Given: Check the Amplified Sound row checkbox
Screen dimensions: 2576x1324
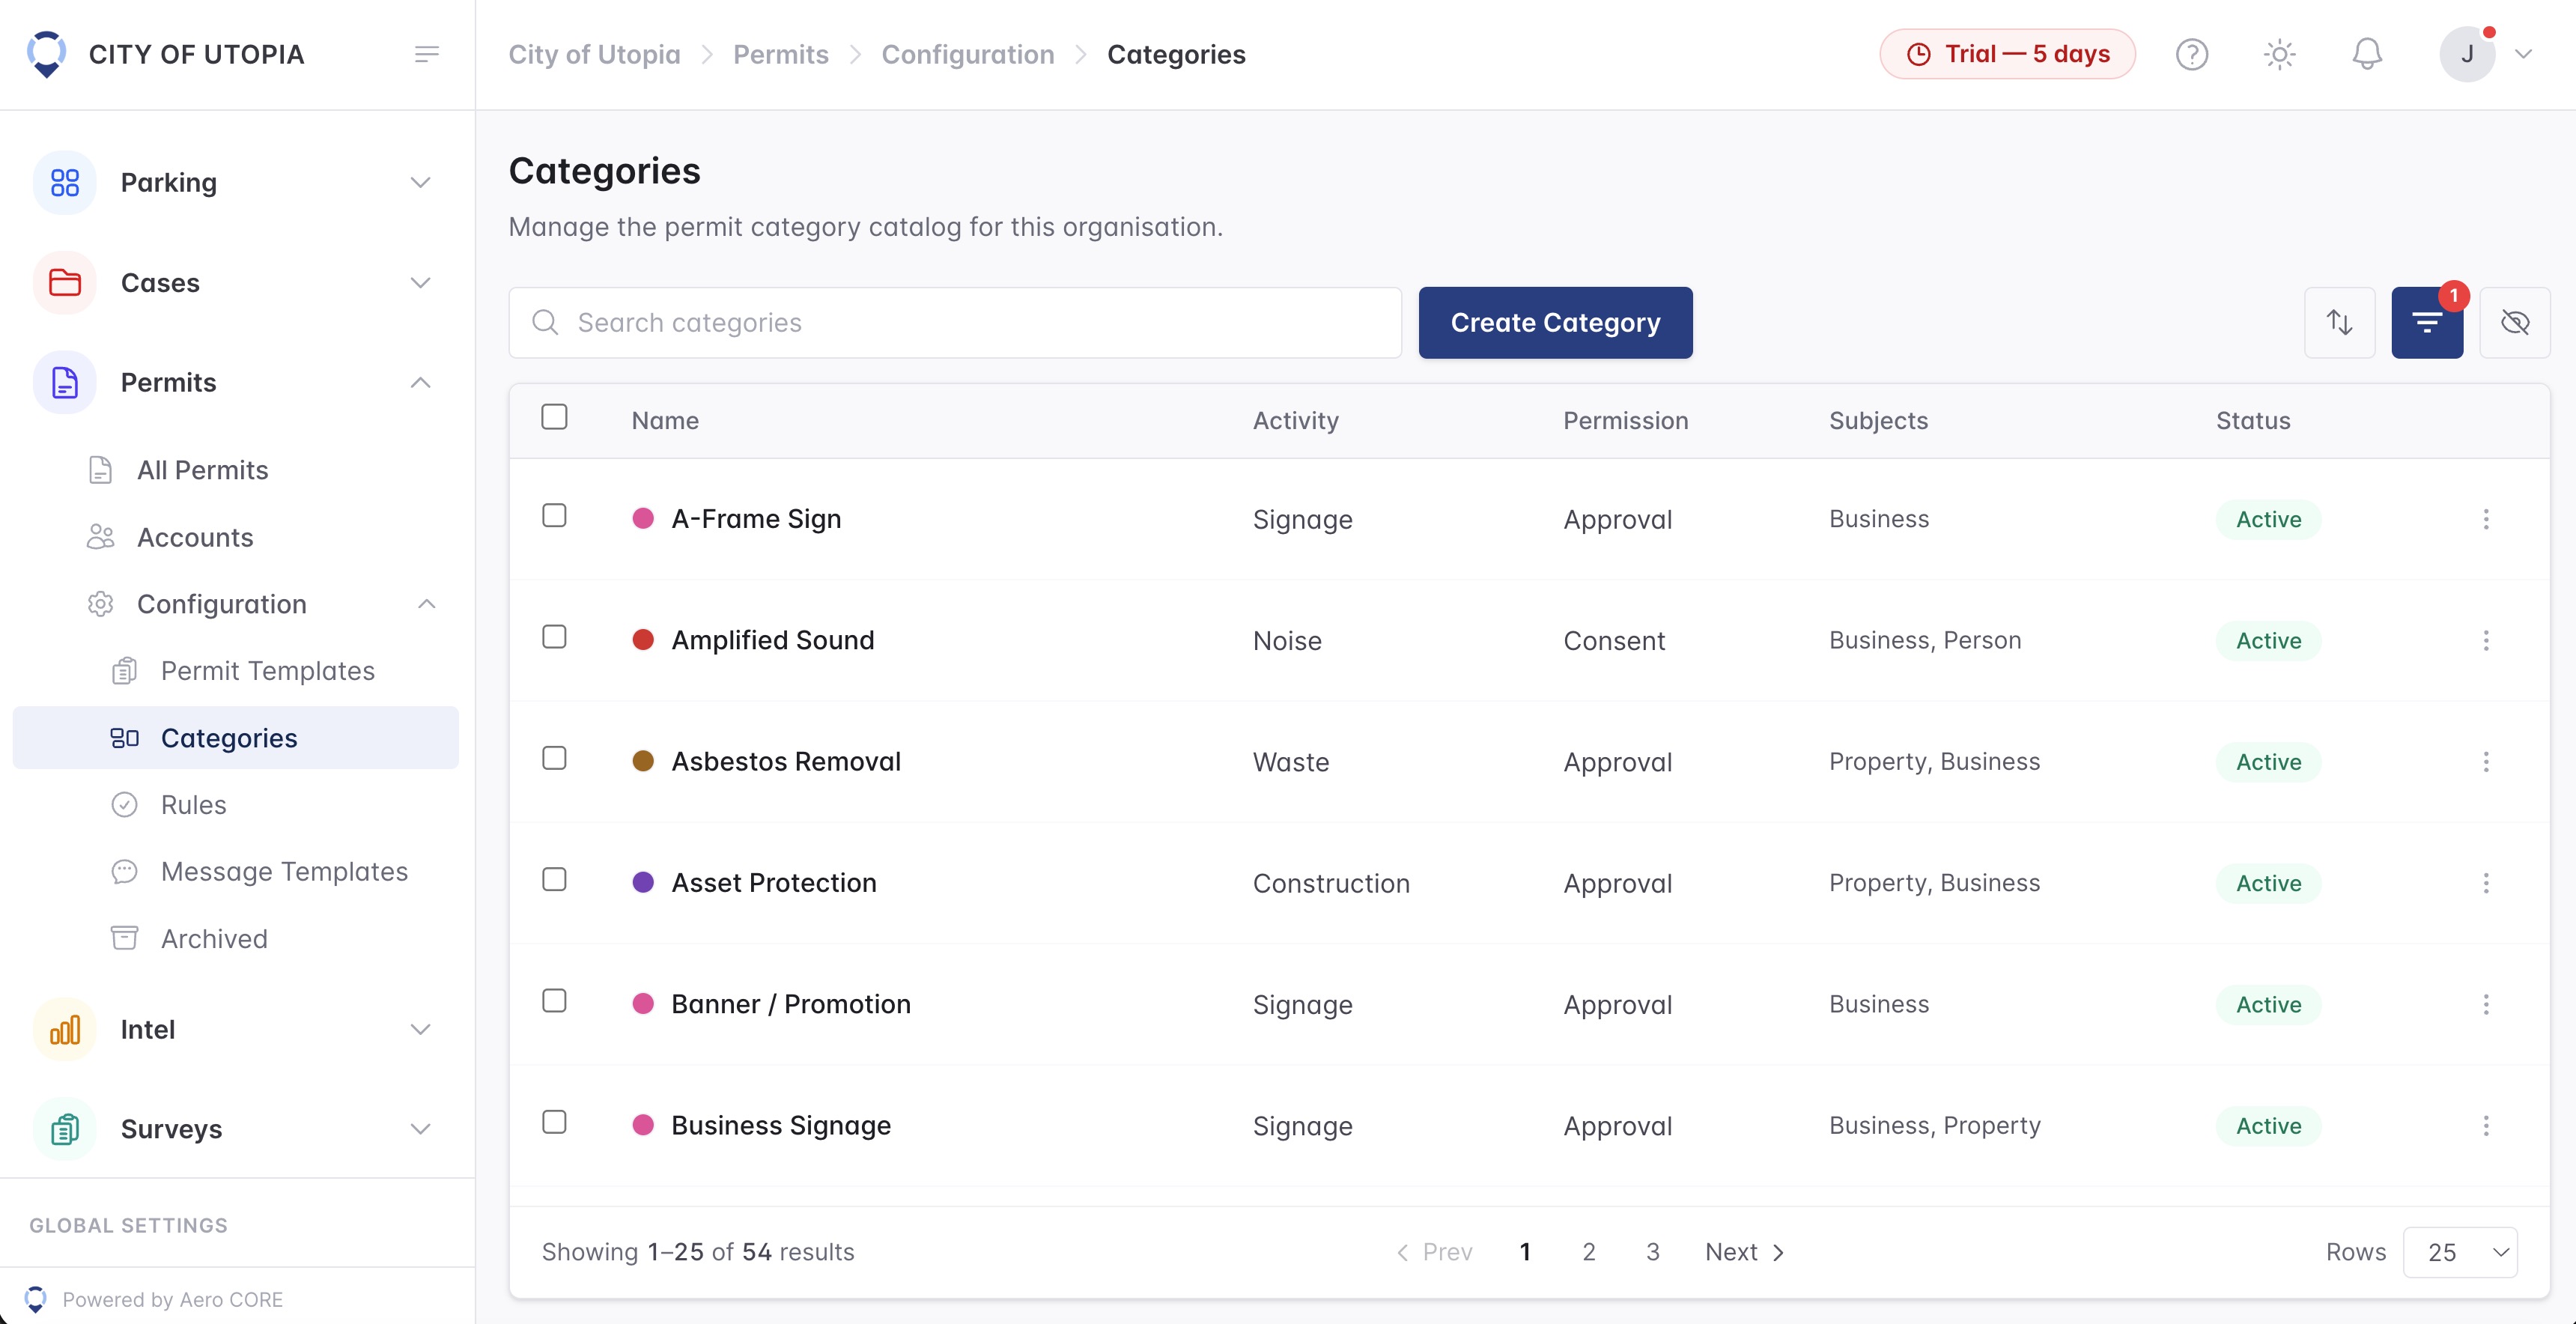Looking at the screenshot, I should coord(554,637).
